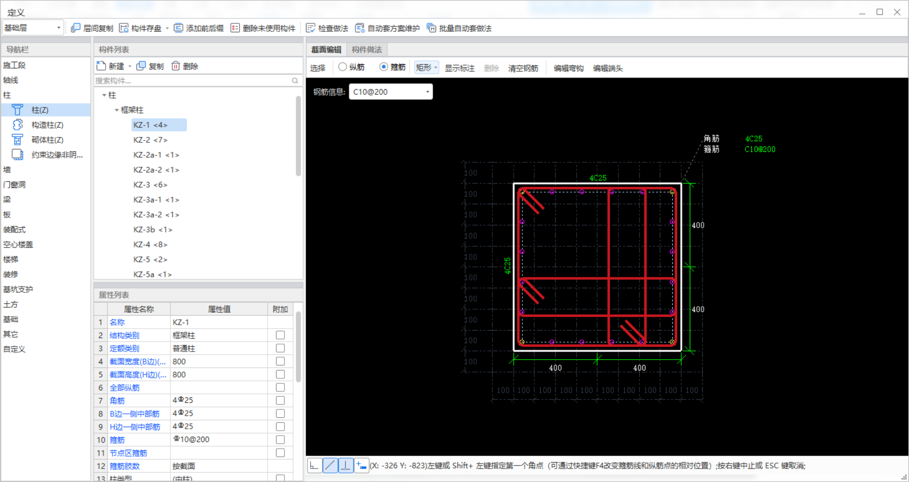This screenshot has height=482, width=909.
Task: Click the 自动套方案维护 icon
Action: (360, 28)
